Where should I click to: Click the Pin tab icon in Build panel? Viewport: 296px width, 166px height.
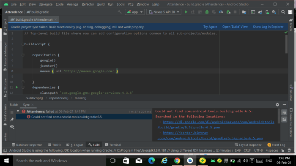tap(12, 120)
